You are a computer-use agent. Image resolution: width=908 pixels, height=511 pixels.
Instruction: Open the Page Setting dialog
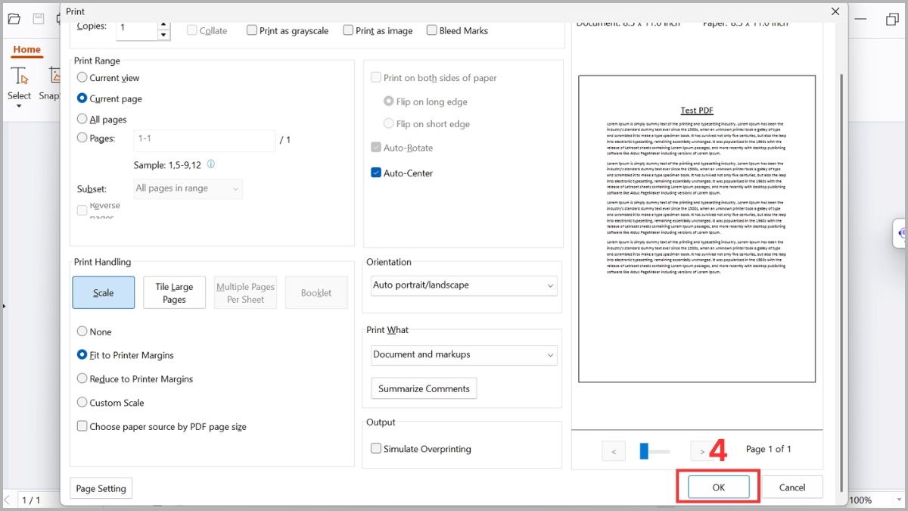pos(101,488)
